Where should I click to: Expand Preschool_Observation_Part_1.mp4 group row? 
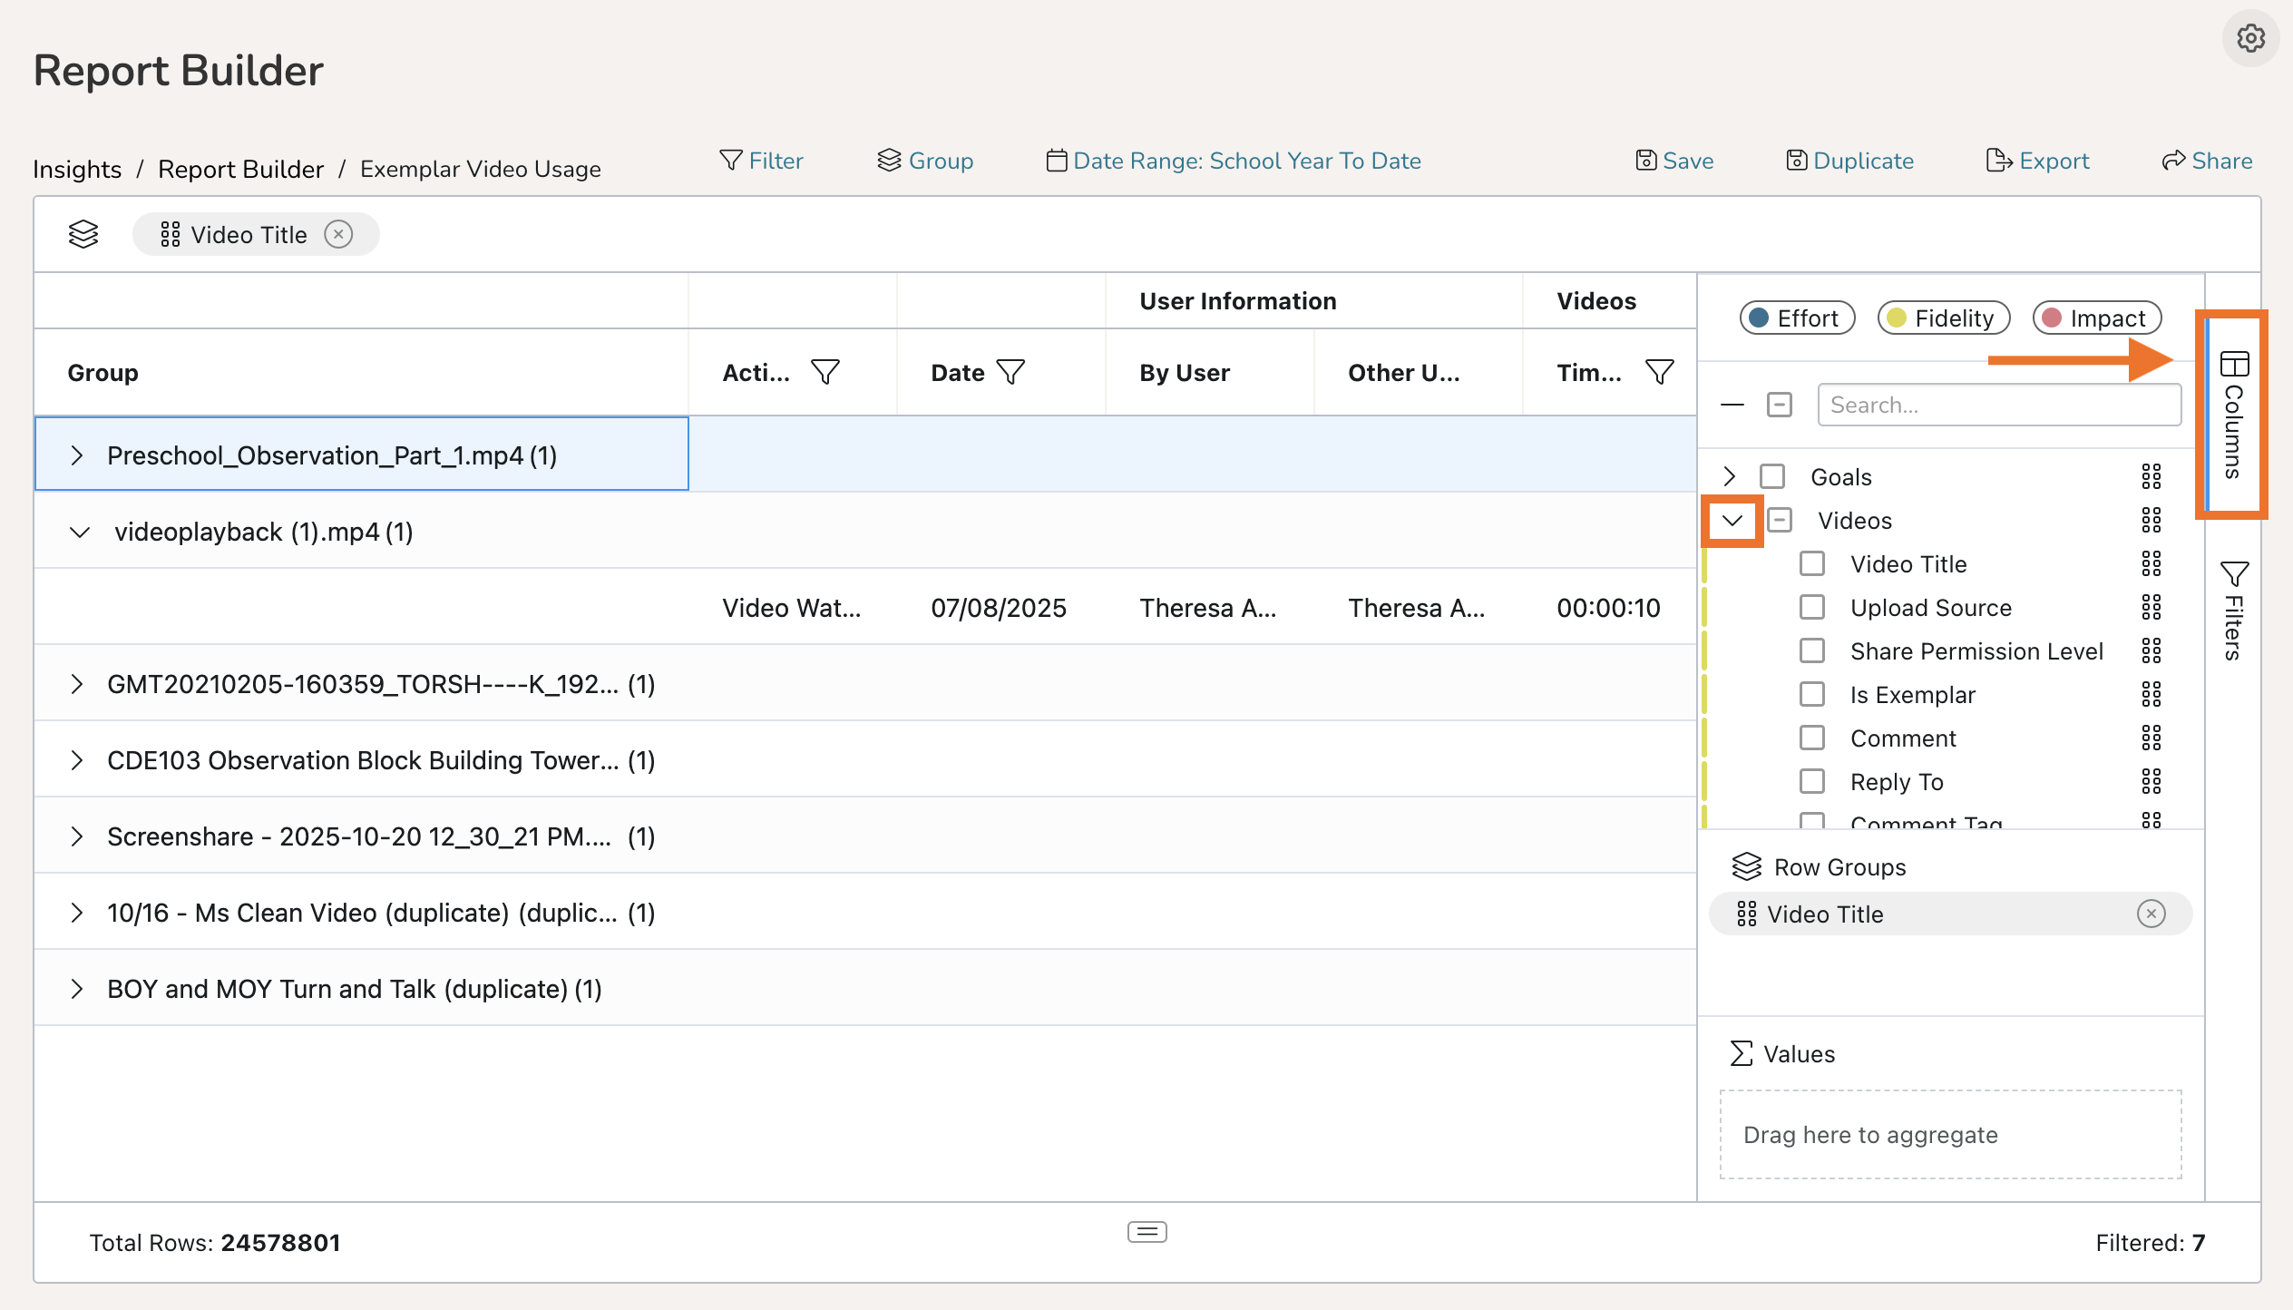(77, 455)
